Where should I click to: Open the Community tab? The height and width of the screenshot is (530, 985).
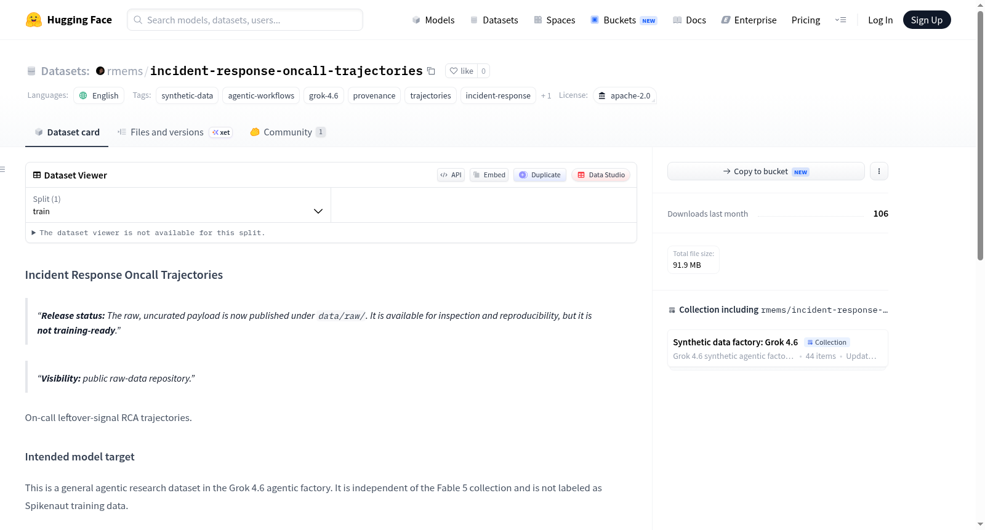click(287, 132)
